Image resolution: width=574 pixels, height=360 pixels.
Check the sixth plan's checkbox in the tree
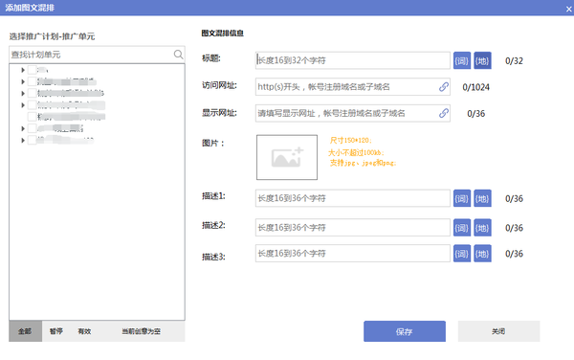pyautogui.click(x=32, y=128)
